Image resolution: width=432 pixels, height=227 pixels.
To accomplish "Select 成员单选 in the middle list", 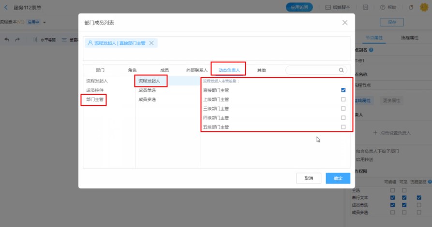I will click(x=147, y=90).
